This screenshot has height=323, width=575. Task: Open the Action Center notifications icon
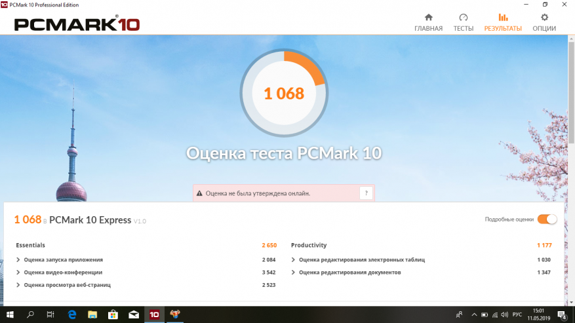coord(562,314)
